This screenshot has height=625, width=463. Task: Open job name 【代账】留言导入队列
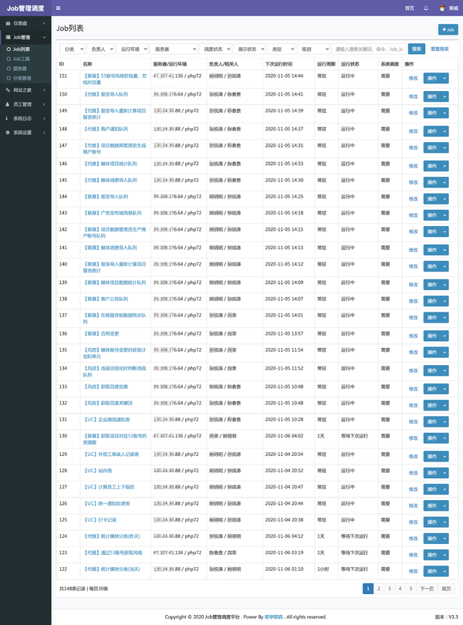click(106, 94)
